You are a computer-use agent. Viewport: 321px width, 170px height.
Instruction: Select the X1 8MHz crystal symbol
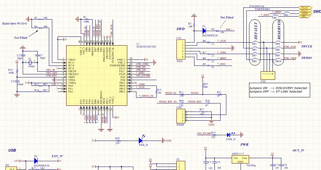(x=30, y=62)
